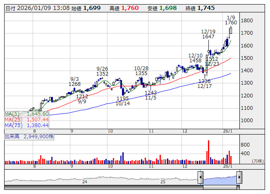Click the 10/14 1195 low annotation
270x194 pixels.
pyautogui.click(x=122, y=101)
